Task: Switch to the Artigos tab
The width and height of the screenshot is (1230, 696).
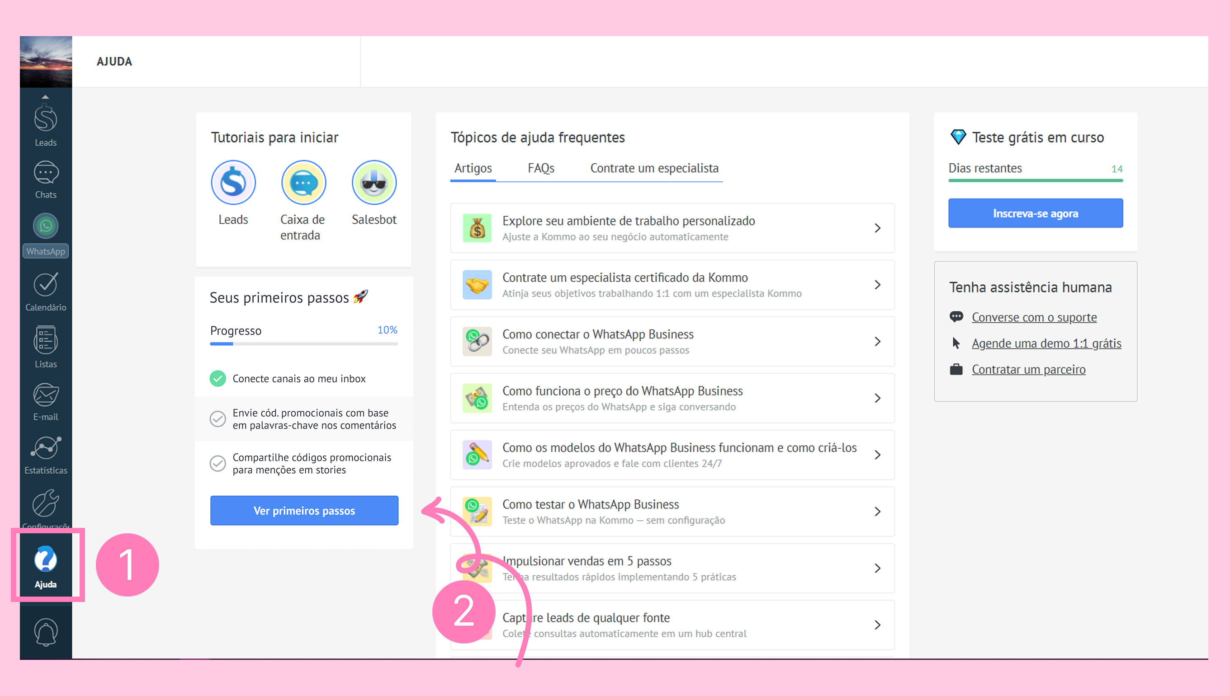Action: (x=473, y=168)
